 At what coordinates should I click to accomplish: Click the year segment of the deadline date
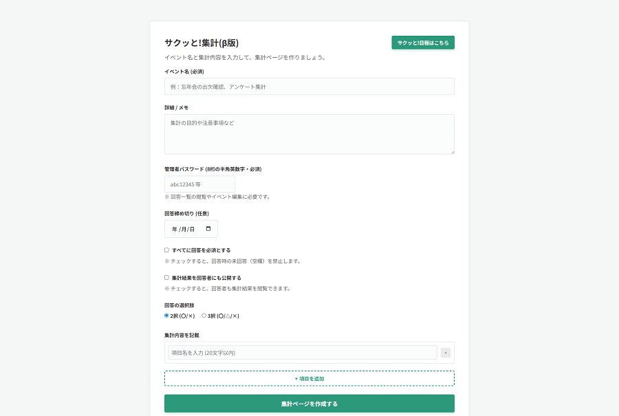click(175, 229)
